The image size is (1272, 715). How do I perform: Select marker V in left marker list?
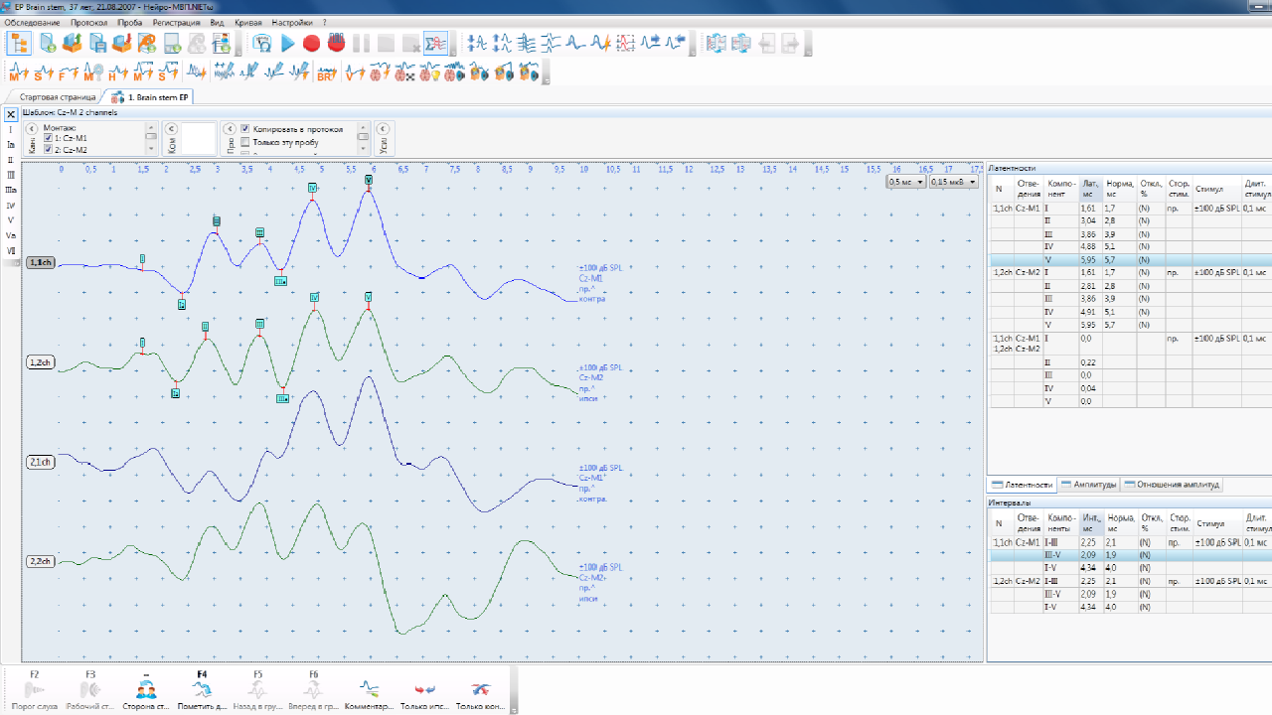(x=11, y=219)
